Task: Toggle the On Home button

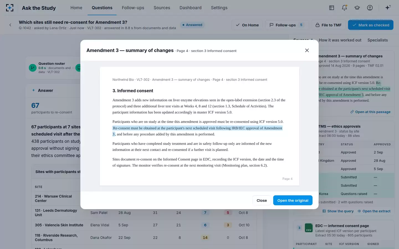Action: pyautogui.click(x=247, y=25)
